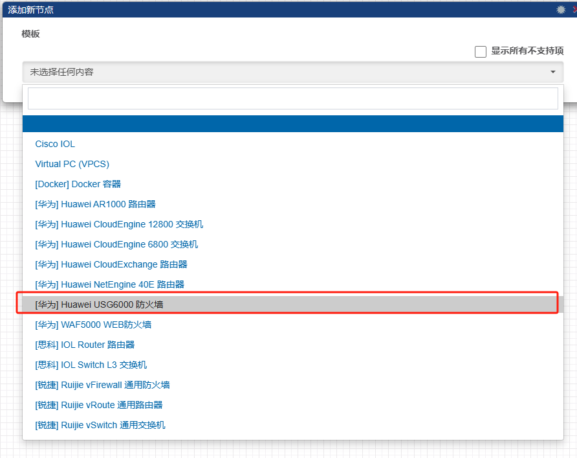Viewport: 577px width, 458px height.
Task: Select Huawei CloudEngine 6800 交换机
Action: 293,244
